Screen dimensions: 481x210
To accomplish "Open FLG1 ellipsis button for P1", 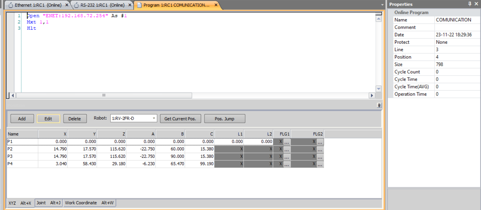I will pos(287,142).
